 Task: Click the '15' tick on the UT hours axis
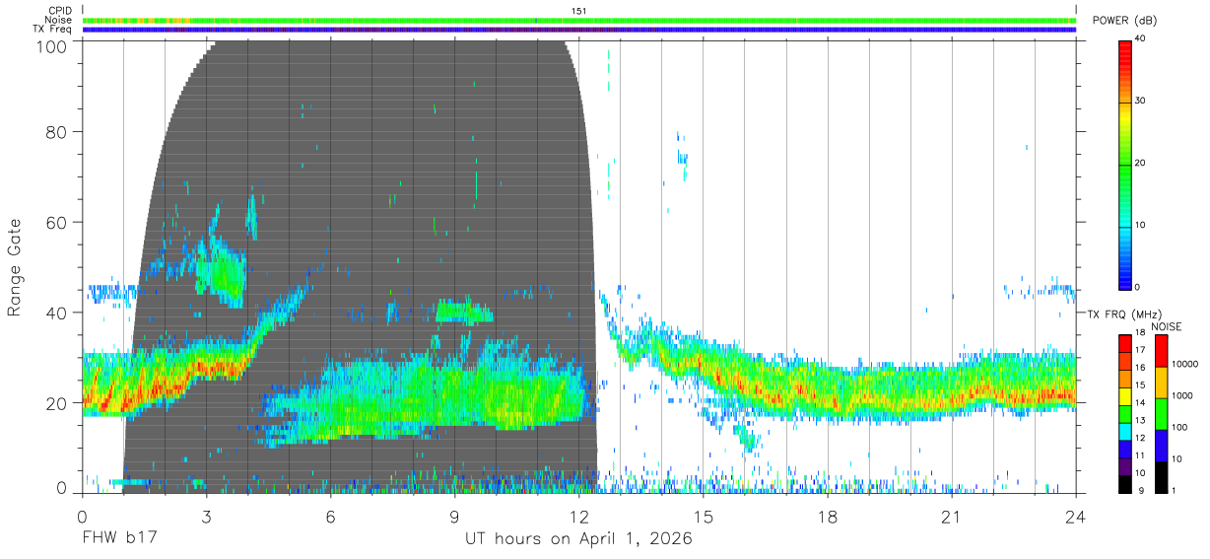pyautogui.click(x=704, y=517)
